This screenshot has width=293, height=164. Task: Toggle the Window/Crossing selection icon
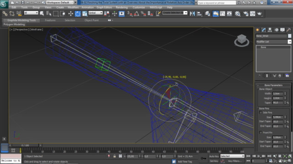62,14
